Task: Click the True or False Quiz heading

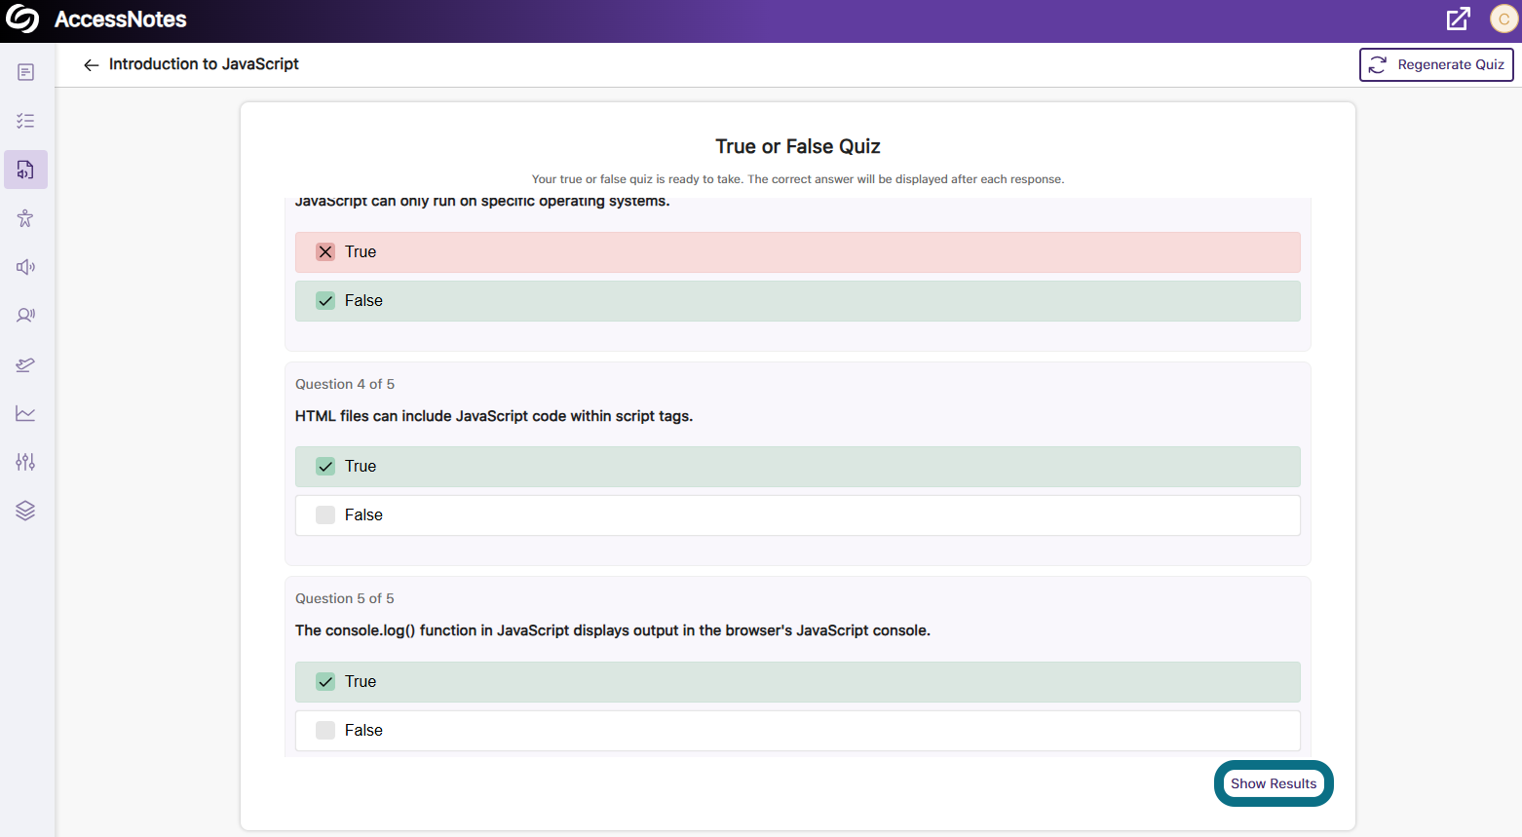Action: pos(798,146)
